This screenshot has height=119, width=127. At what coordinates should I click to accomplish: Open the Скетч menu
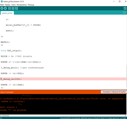13,5
